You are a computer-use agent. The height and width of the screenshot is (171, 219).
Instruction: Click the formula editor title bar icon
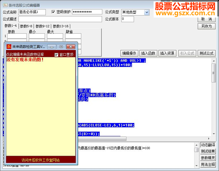(5, 5)
